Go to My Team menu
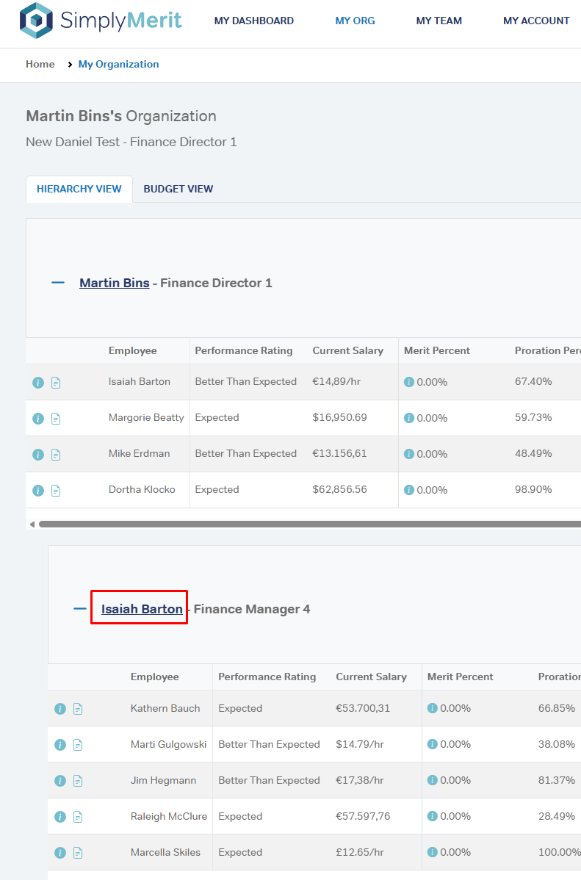581x880 pixels. pos(439,21)
